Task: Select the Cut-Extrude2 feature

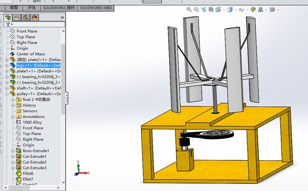Action: 34,162
